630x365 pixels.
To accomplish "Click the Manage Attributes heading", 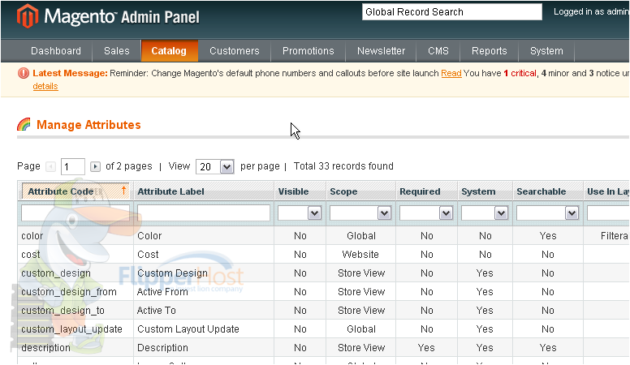I will pyautogui.click(x=88, y=125).
